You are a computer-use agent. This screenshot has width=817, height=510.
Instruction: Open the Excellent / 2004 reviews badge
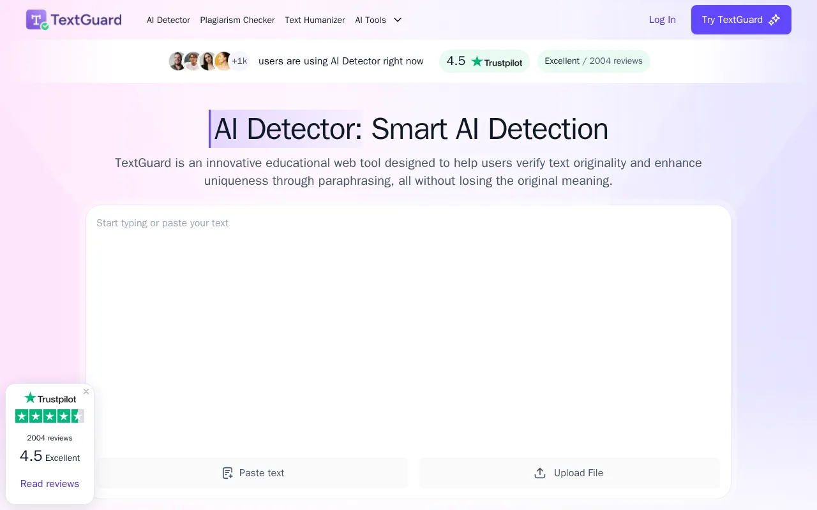pyautogui.click(x=594, y=61)
